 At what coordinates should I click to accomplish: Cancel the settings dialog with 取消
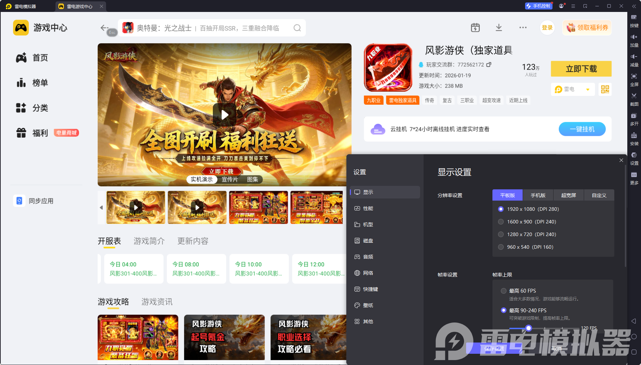[556, 348]
